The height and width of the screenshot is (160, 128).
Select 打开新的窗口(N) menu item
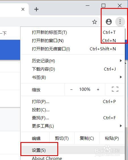[x=73, y=41]
